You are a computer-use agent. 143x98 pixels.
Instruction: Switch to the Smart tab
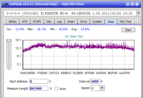(71, 22)
